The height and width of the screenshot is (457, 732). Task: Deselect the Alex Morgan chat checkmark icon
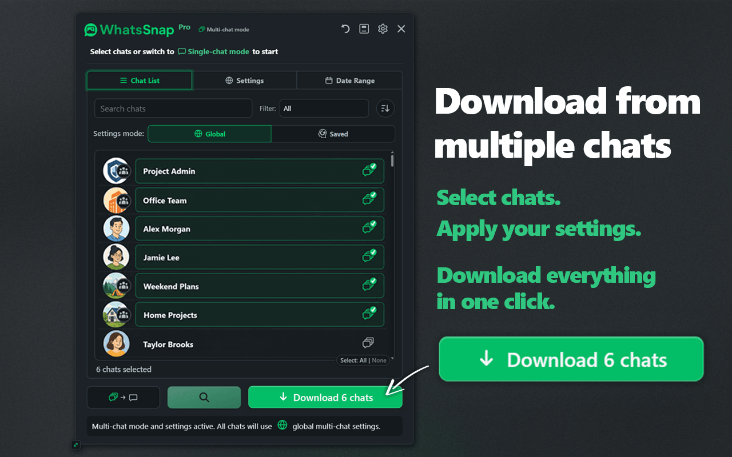point(369,228)
